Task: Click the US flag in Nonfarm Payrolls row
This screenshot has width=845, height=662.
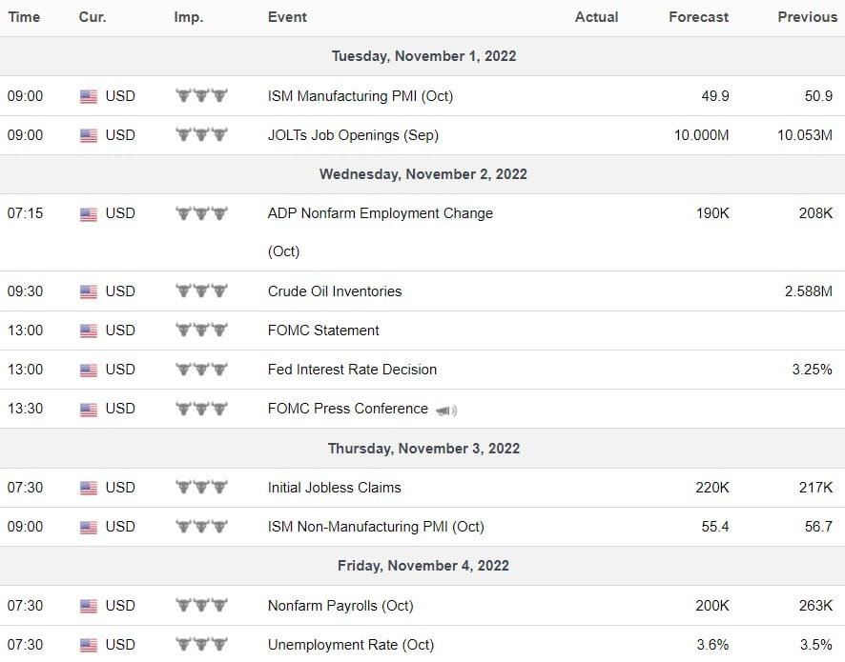Action: (89, 606)
